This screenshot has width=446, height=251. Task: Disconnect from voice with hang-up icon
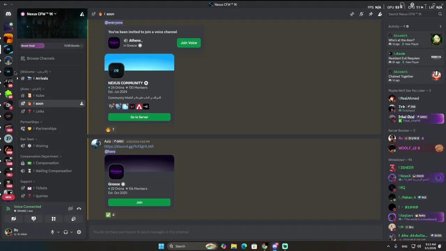(x=79, y=208)
